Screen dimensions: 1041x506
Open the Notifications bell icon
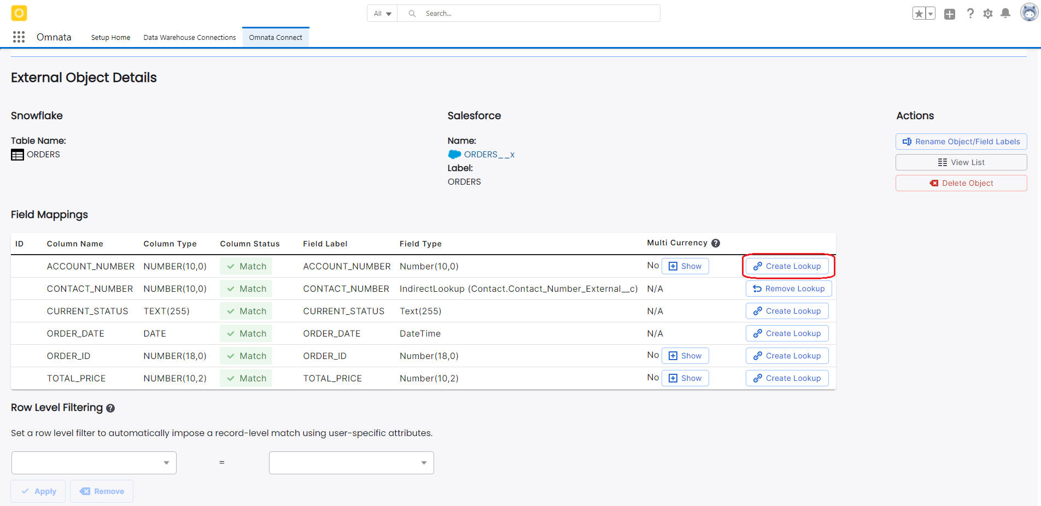1005,14
